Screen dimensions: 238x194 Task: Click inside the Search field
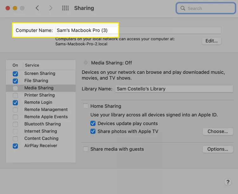click(206, 8)
